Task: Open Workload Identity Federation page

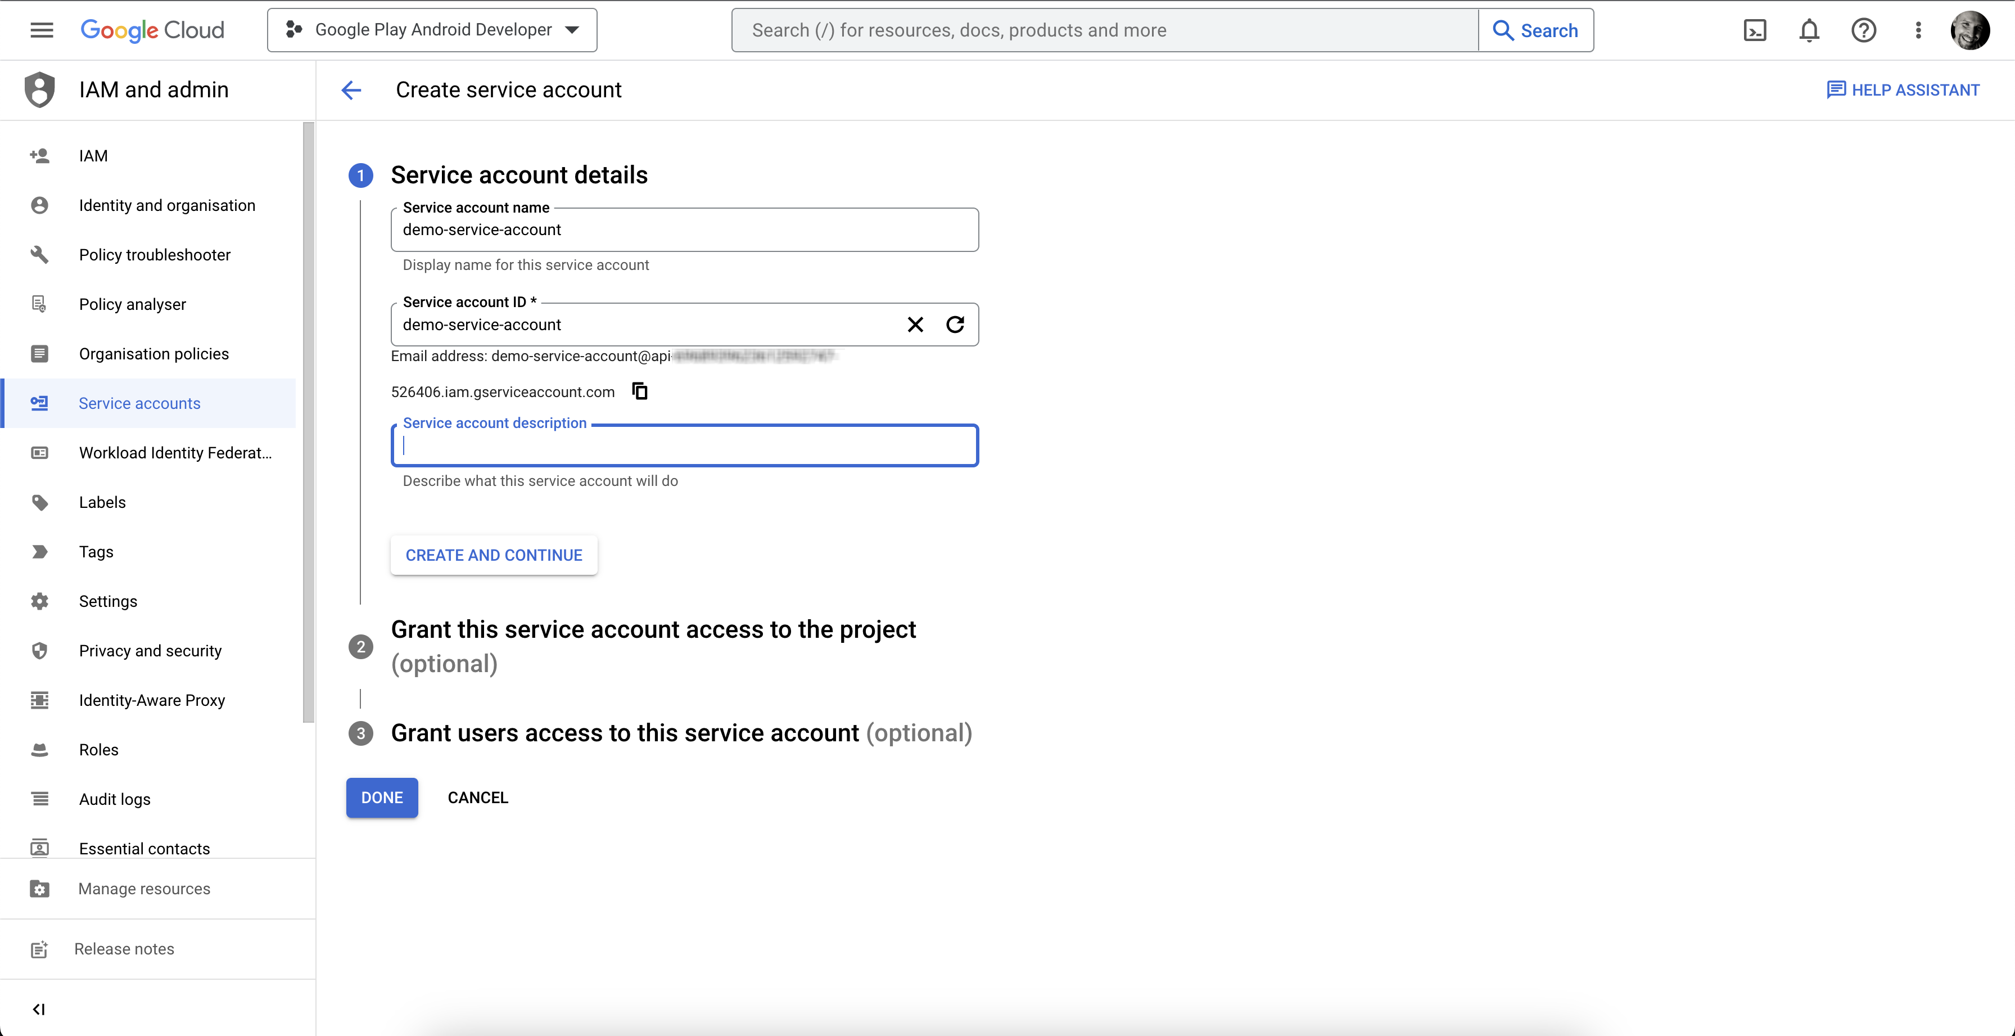Action: (x=175, y=453)
